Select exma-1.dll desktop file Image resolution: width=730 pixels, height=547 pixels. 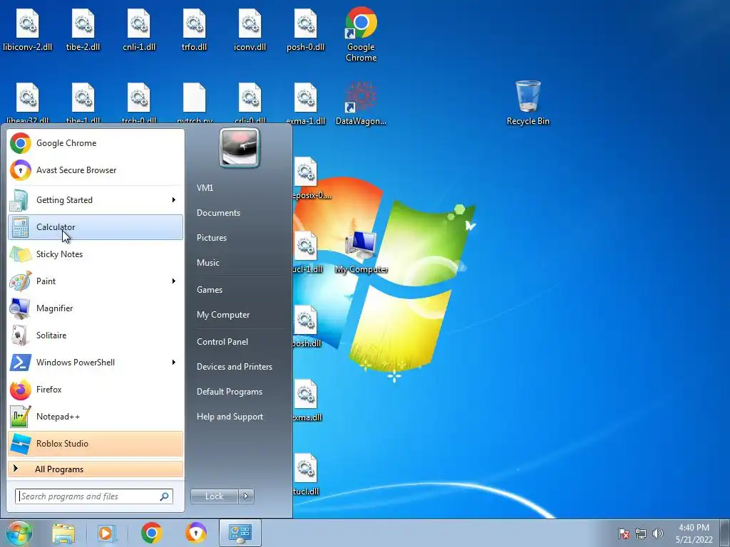(x=305, y=103)
